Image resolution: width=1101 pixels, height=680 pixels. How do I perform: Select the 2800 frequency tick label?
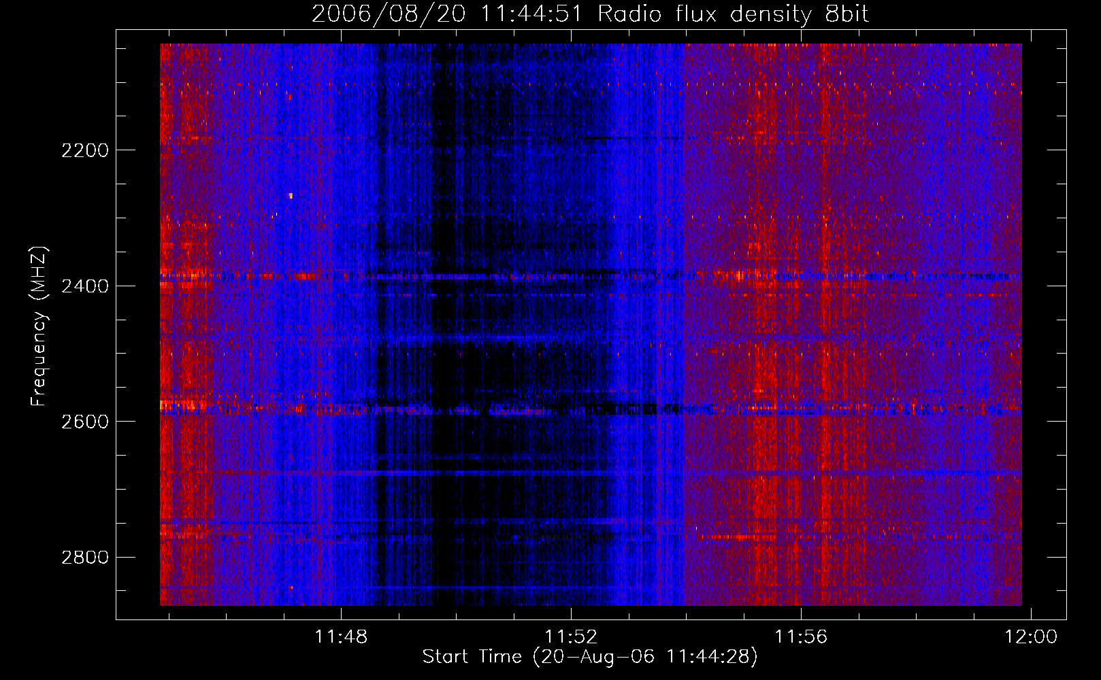point(85,558)
